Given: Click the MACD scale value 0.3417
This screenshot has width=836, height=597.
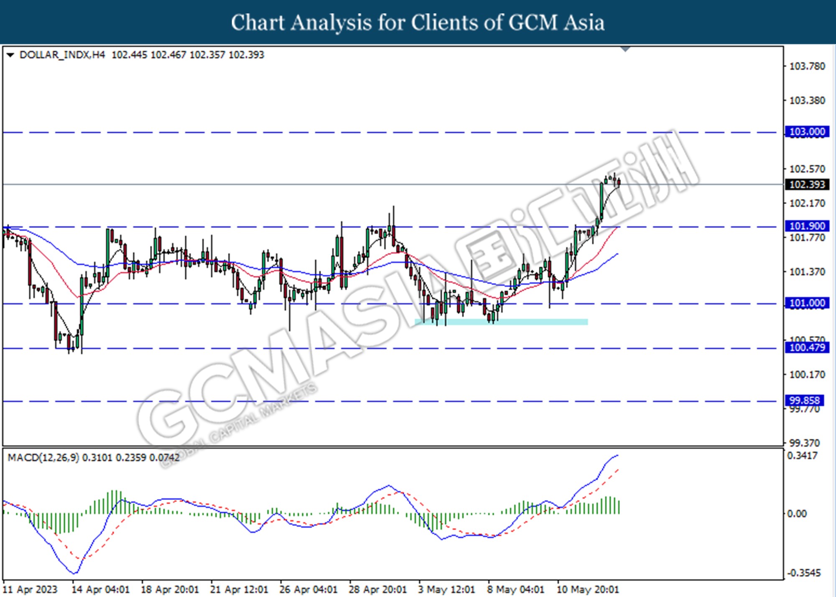Looking at the screenshot, I should [803, 456].
